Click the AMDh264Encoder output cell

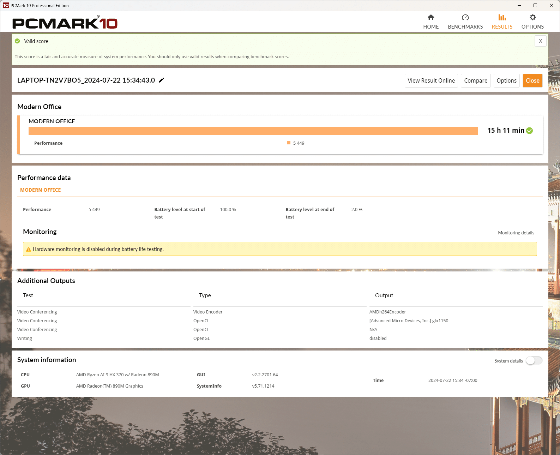(387, 312)
